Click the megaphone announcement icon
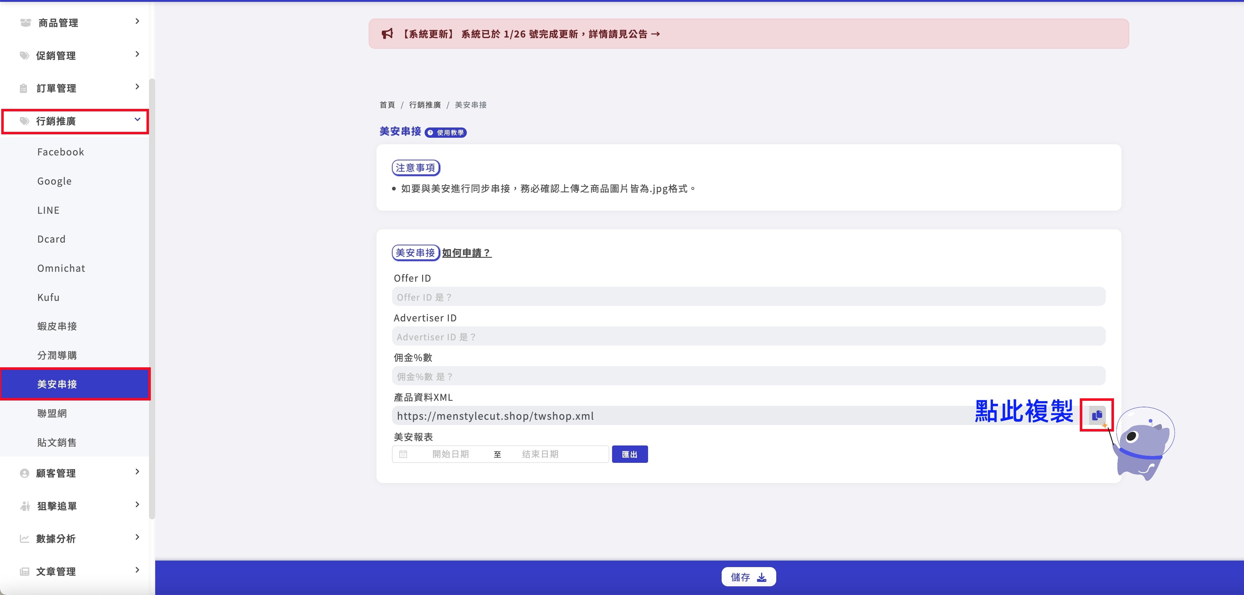1244x595 pixels. tap(387, 34)
